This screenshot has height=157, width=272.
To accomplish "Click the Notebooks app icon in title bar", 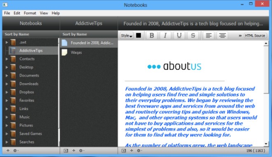I will point(5,5).
